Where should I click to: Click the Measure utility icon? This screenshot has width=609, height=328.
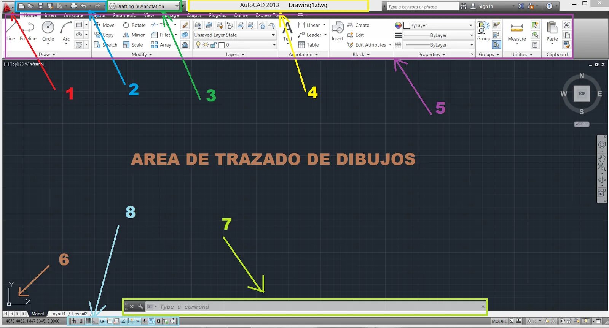pyautogui.click(x=517, y=28)
